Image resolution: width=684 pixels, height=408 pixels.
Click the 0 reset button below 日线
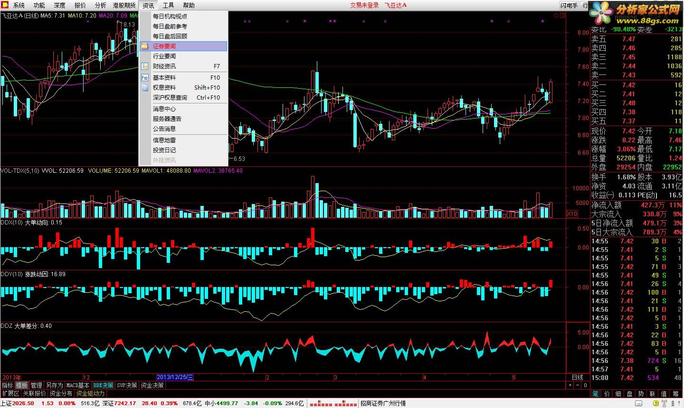click(x=585, y=385)
